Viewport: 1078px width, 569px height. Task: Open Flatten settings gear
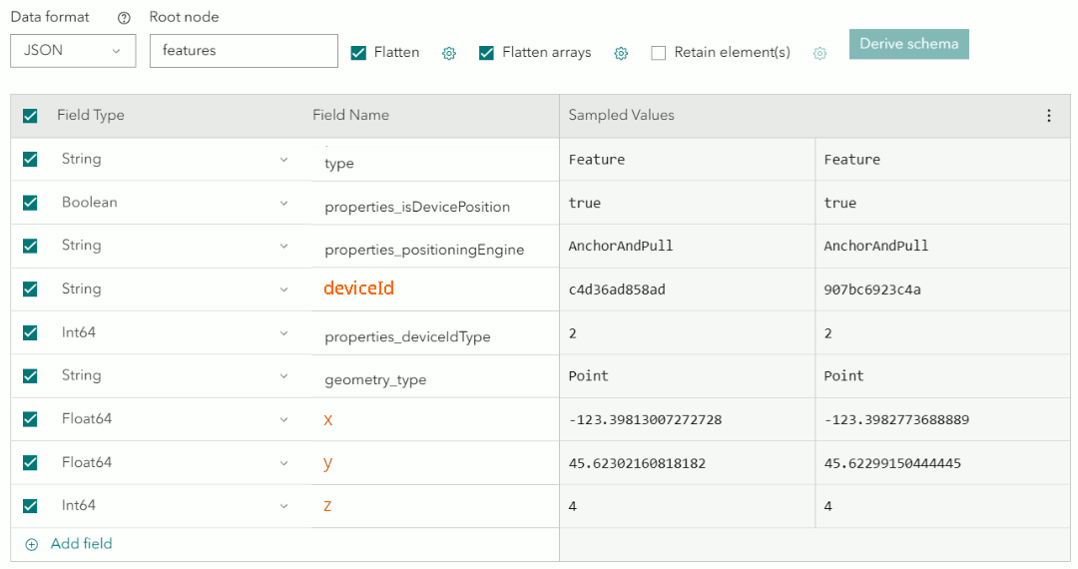[x=449, y=53]
